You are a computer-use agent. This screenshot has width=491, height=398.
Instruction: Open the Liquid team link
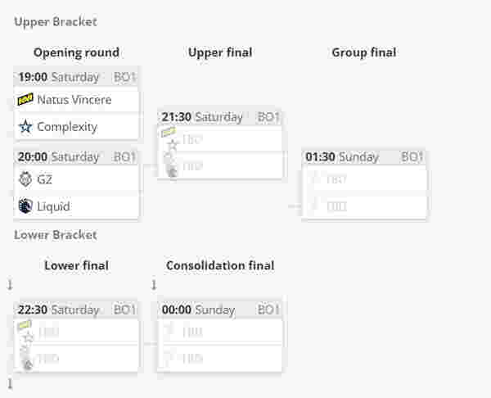[x=53, y=206]
